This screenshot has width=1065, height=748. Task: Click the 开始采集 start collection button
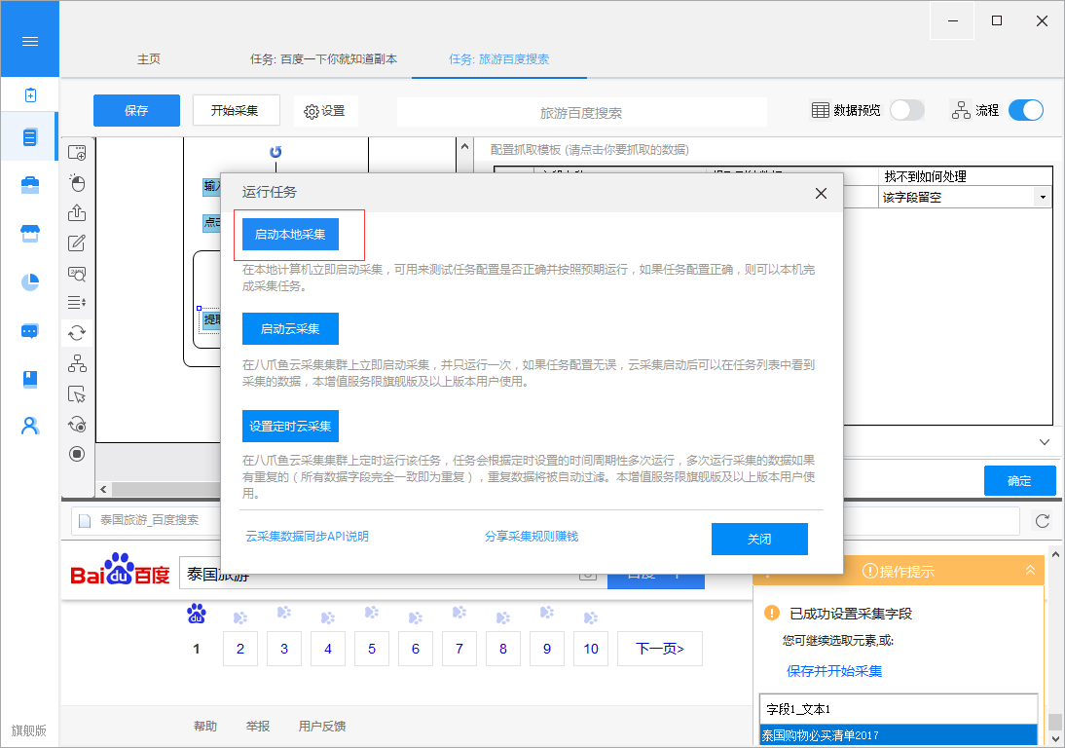pyautogui.click(x=236, y=110)
